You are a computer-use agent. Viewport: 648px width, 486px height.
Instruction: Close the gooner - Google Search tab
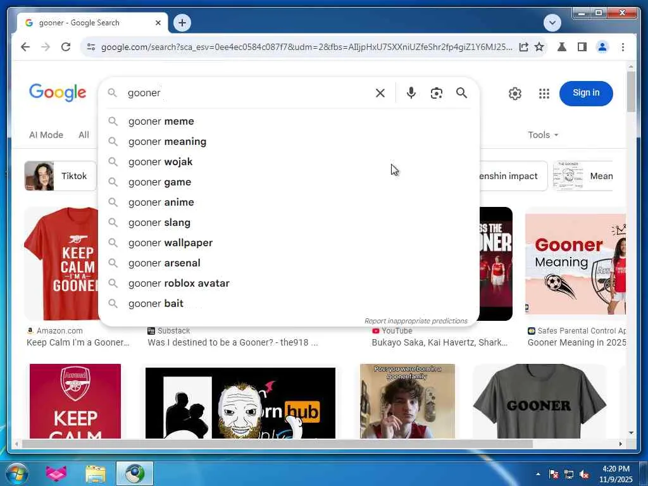pyautogui.click(x=158, y=23)
